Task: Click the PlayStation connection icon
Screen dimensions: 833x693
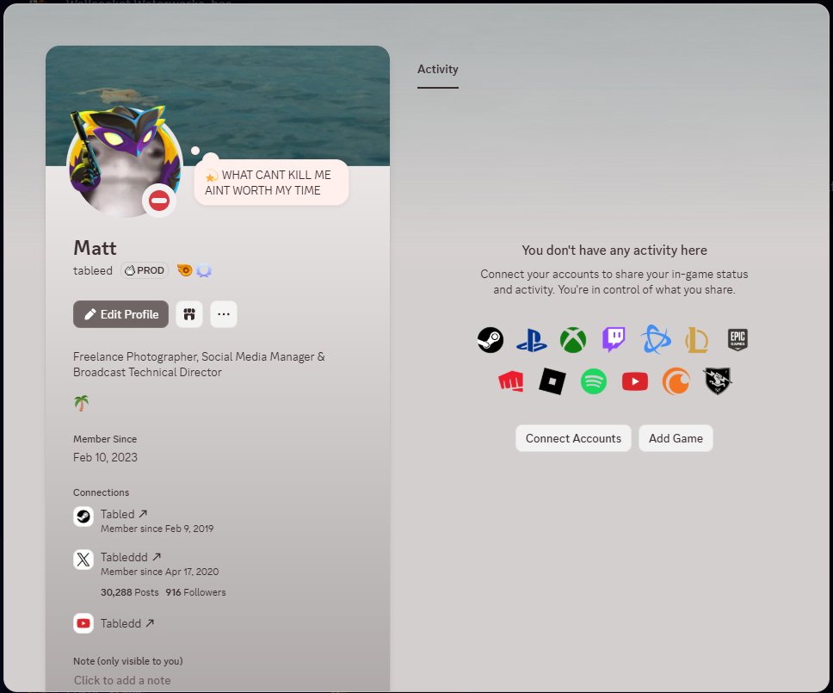Action: tap(531, 340)
